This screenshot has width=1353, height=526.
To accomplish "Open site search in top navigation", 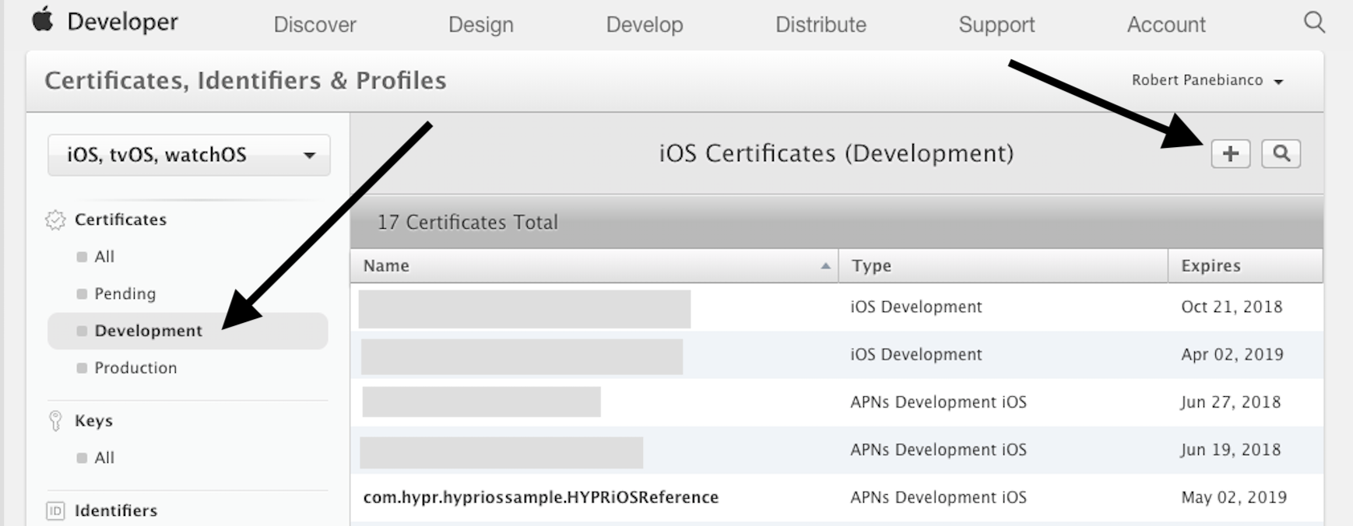I will coord(1314,22).
